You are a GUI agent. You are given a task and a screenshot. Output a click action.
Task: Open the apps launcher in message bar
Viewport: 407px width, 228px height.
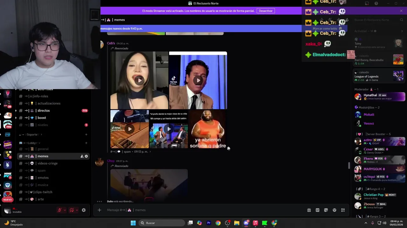click(x=343, y=210)
